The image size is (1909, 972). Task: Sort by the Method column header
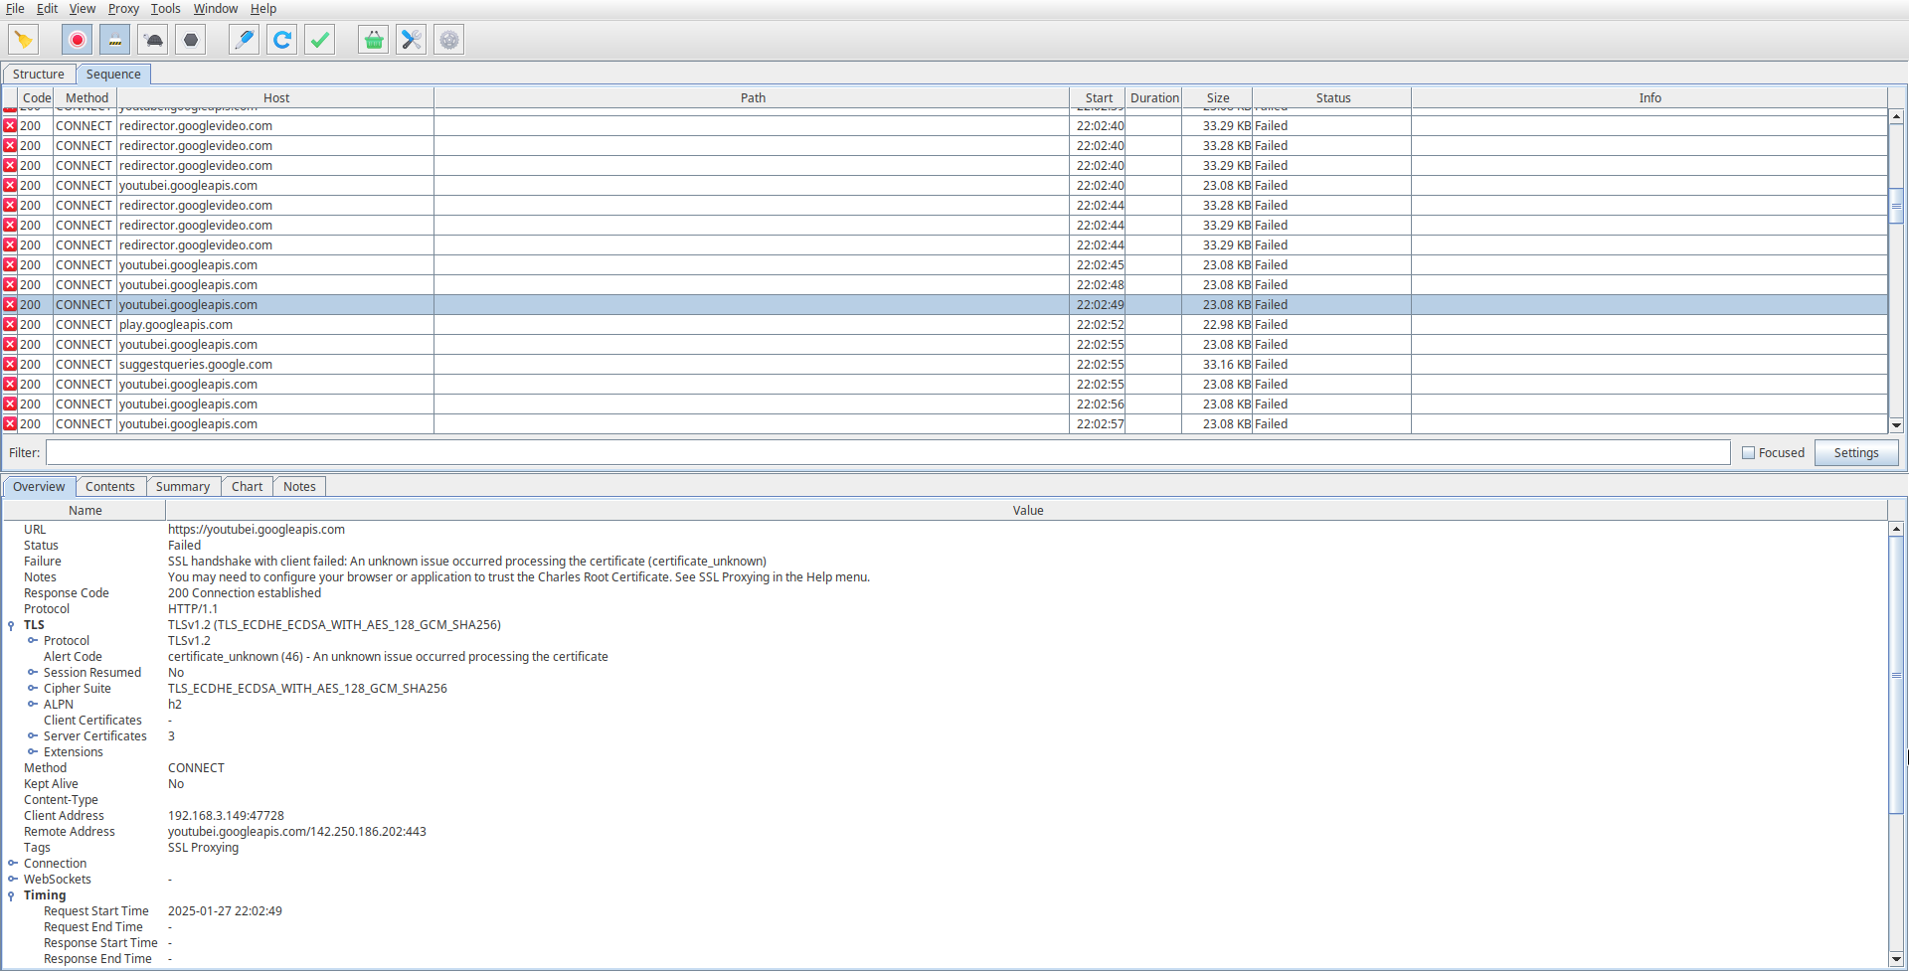(87, 98)
